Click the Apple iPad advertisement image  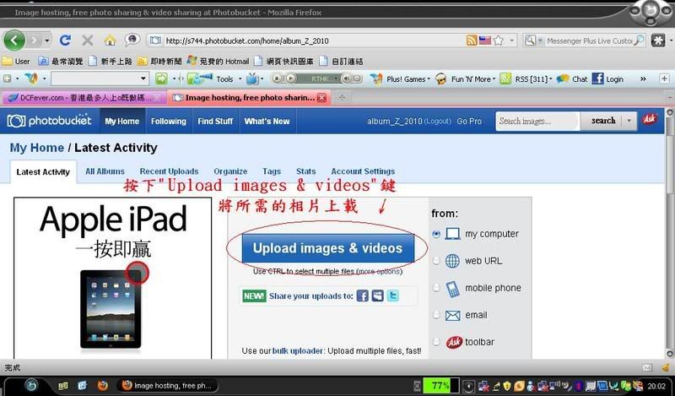[113, 279]
